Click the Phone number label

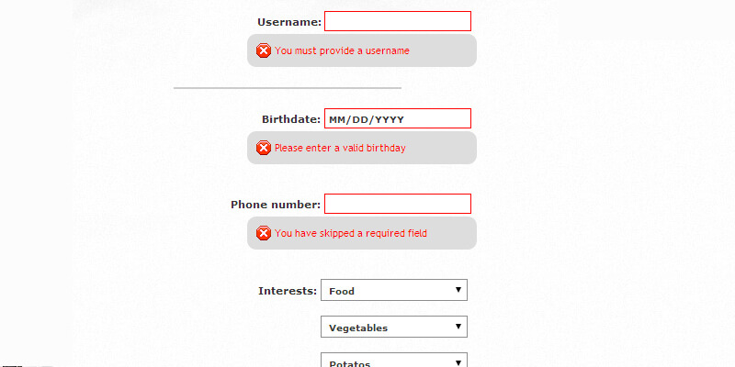pos(275,205)
